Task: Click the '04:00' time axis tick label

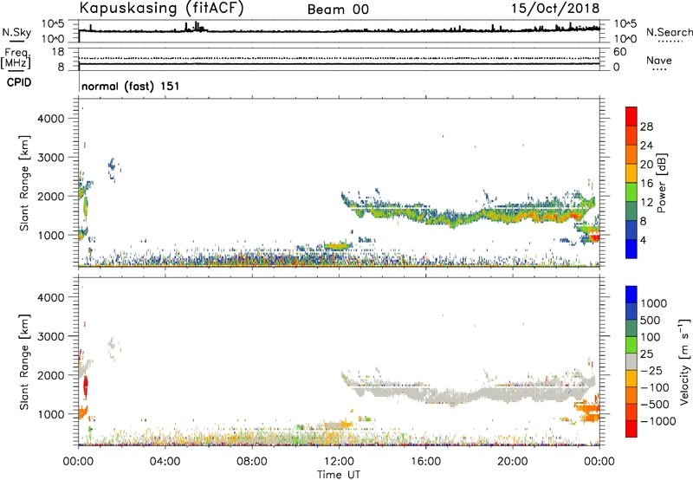Action: (x=165, y=462)
